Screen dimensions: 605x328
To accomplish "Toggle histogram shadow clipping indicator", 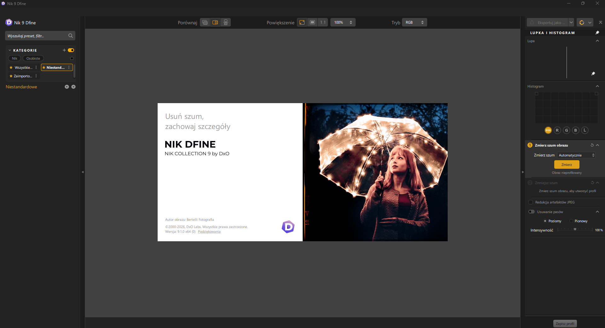I will [537, 94].
